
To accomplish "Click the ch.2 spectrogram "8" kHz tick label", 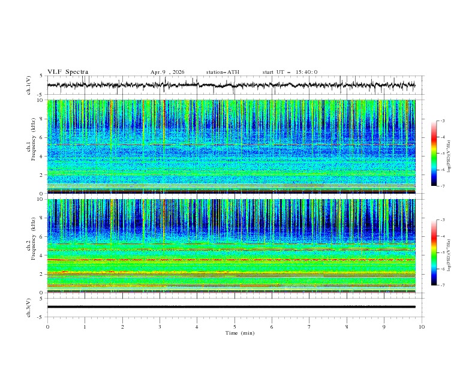I will click(42, 218).
